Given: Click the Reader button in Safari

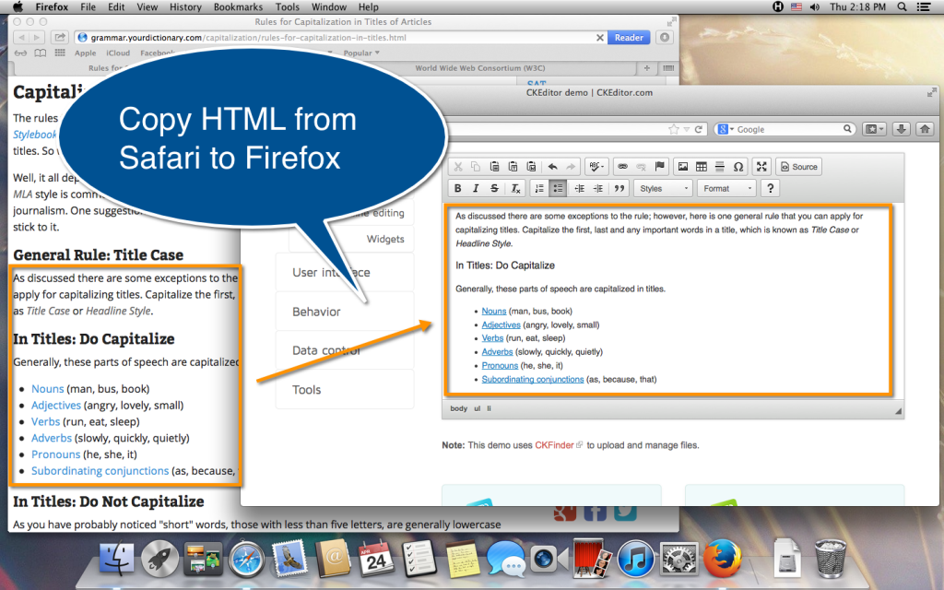Looking at the screenshot, I should pyautogui.click(x=629, y=37).
